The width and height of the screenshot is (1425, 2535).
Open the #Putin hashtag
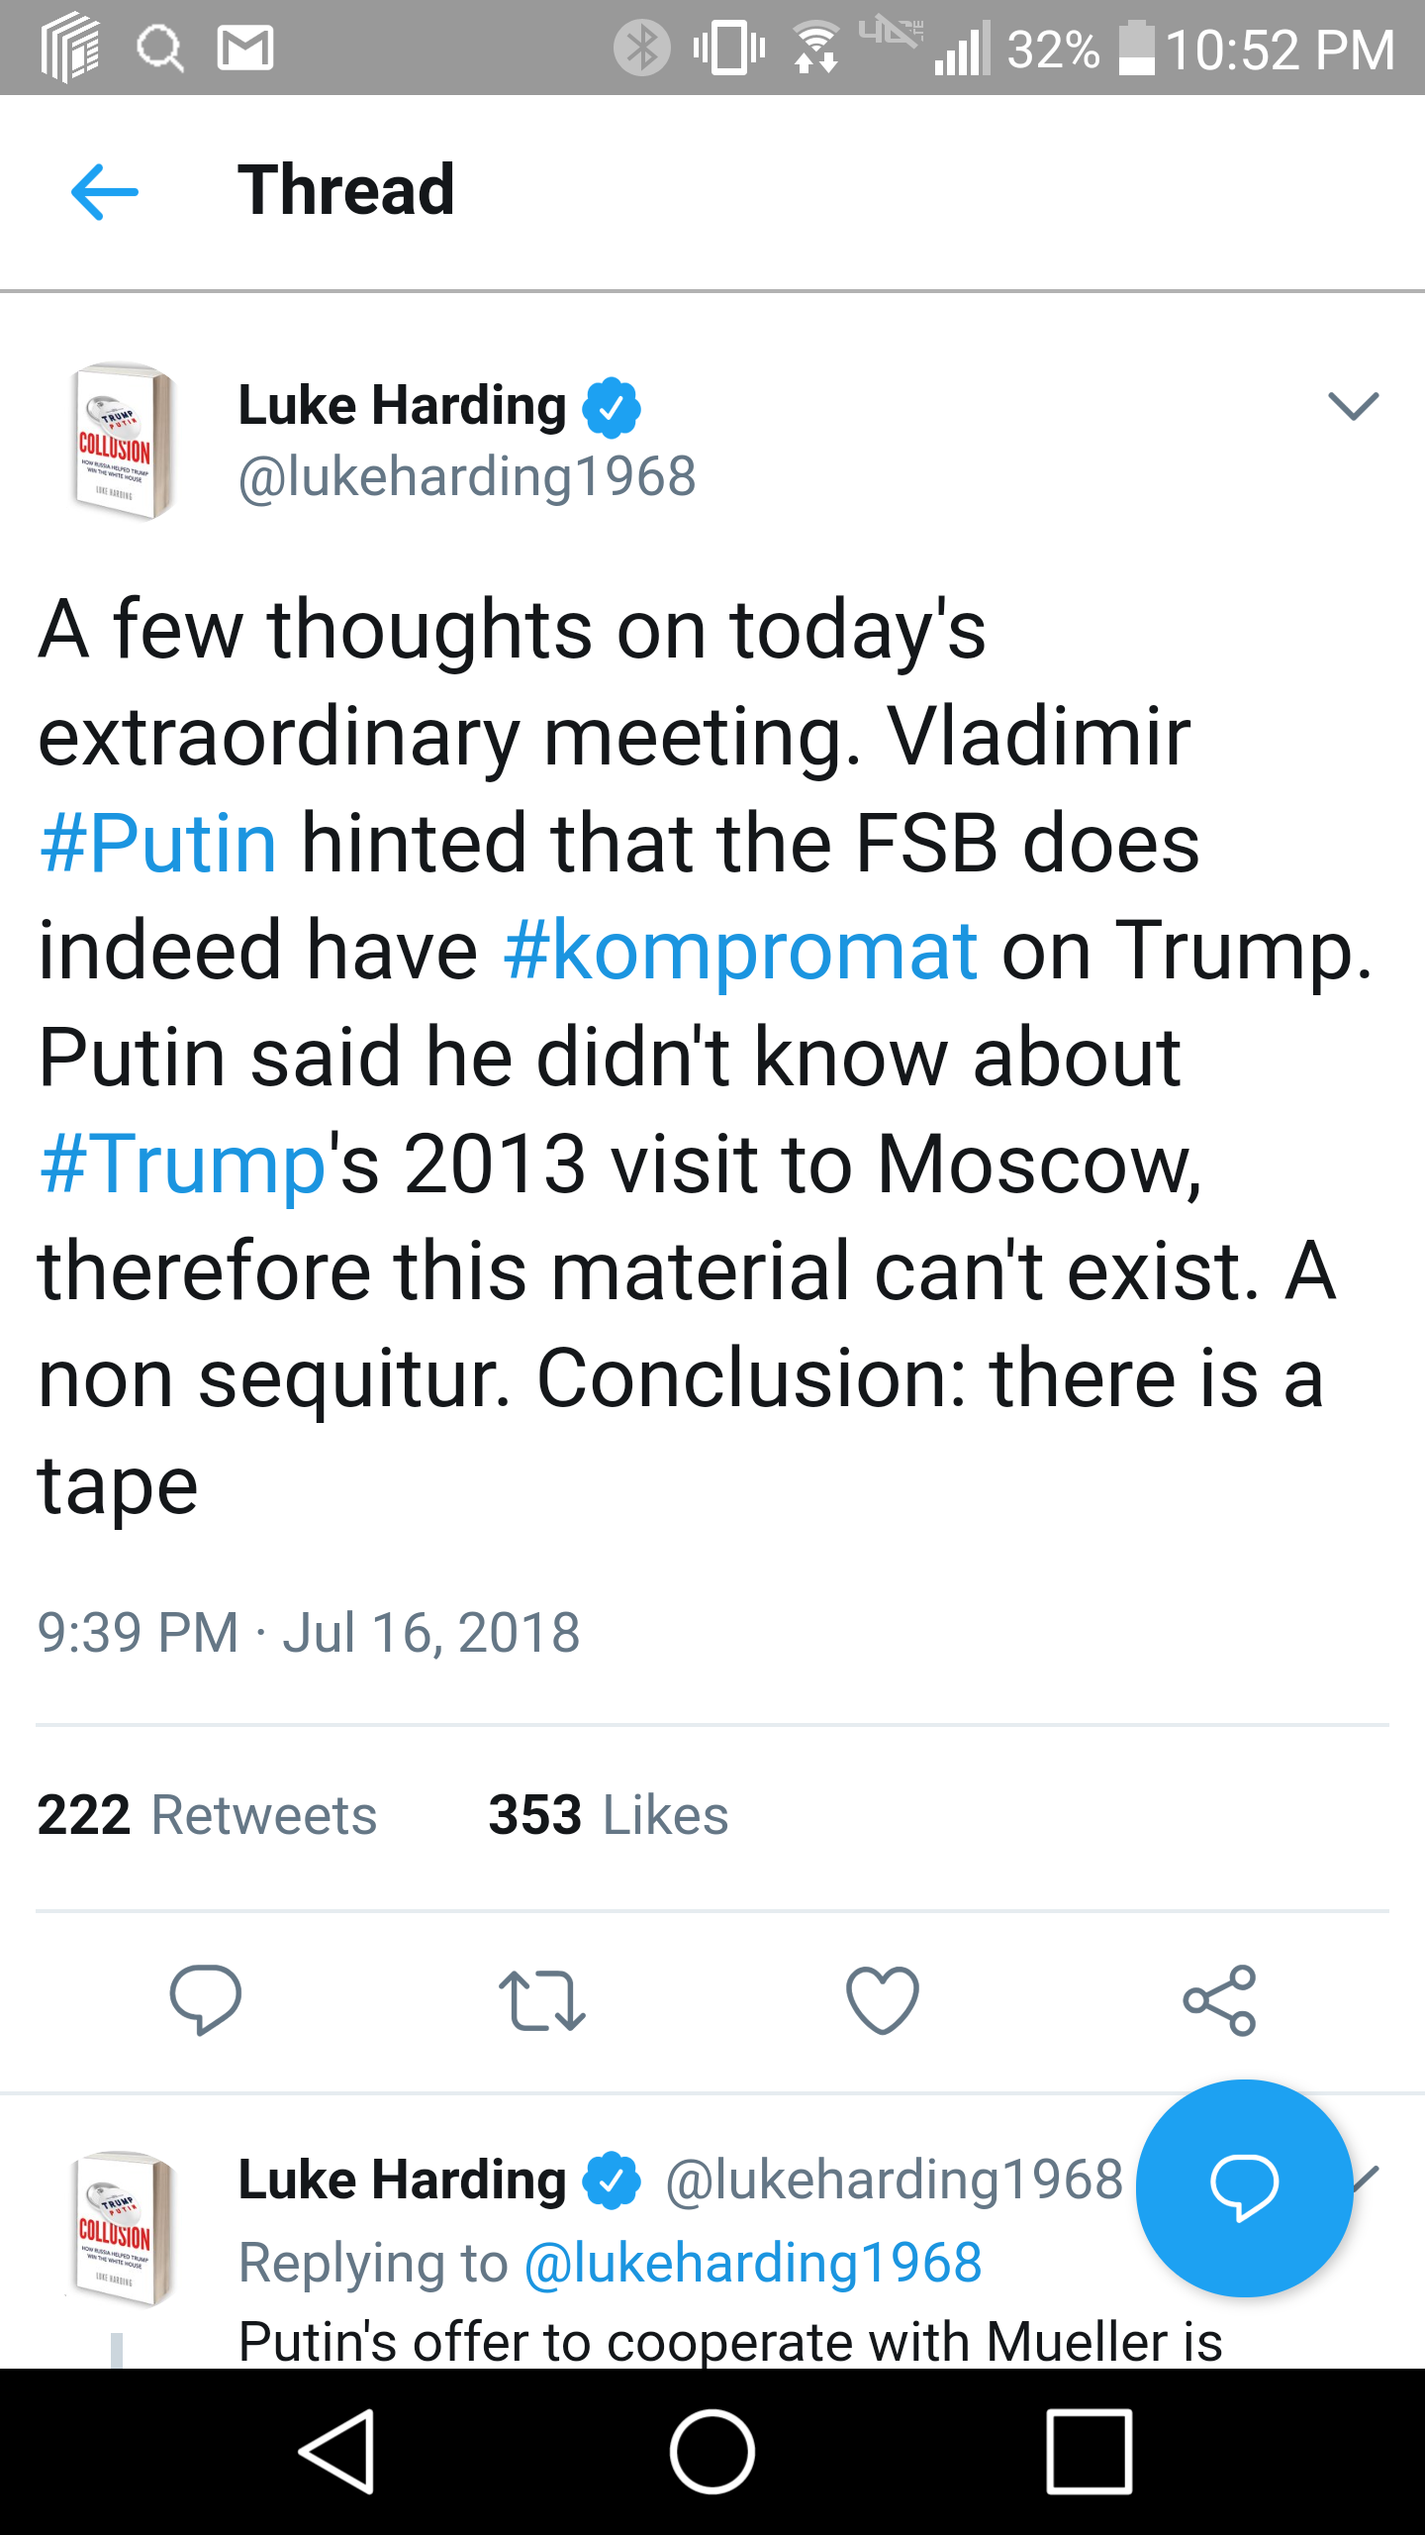(158, 843)
